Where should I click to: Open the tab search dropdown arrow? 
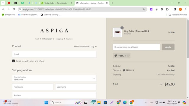click(x=3, y=3)
